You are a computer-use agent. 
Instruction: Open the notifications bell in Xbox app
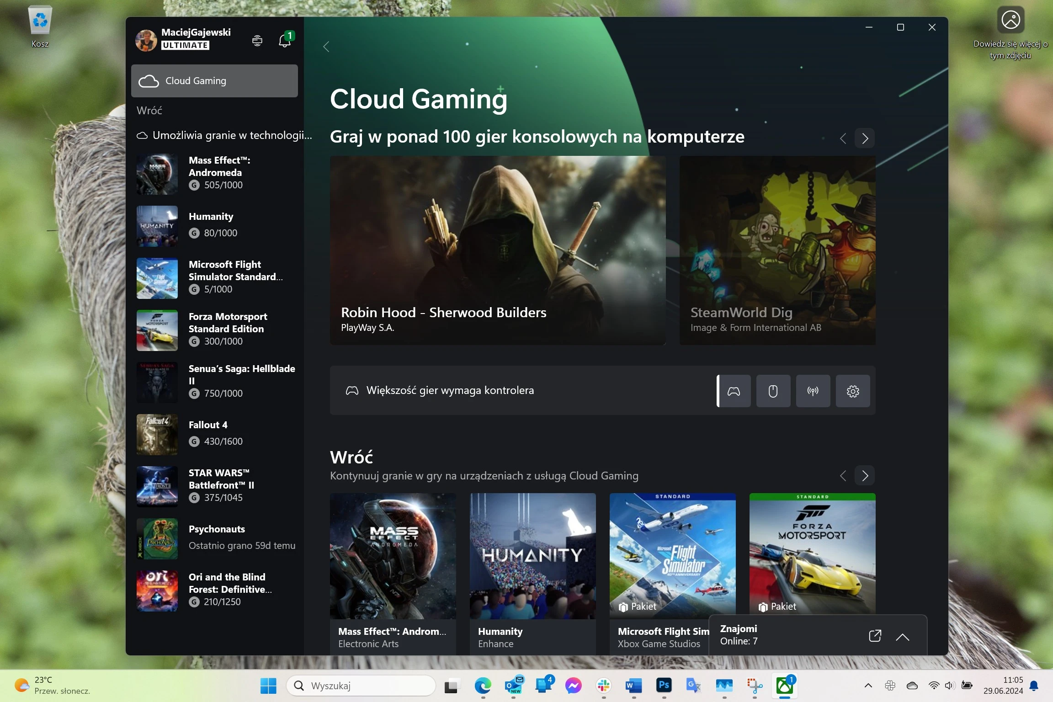[285, 41]
